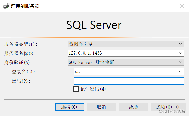Click the 取消 button
Viewport: 189px width, 116px height.
click(101, 107)
